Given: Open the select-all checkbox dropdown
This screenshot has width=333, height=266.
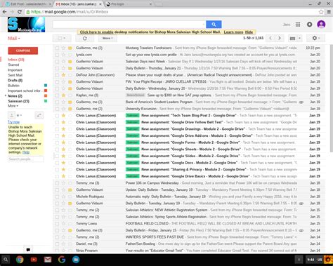Looking at the screenshot, I should pos(62,38).
